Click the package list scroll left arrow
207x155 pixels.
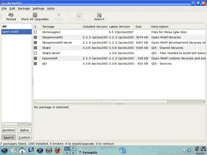(x=35, y=102)
